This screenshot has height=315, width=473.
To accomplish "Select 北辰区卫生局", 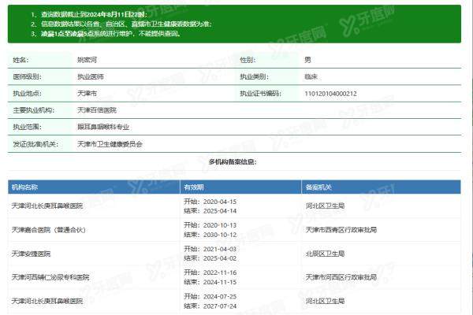I will click(325, 254).
